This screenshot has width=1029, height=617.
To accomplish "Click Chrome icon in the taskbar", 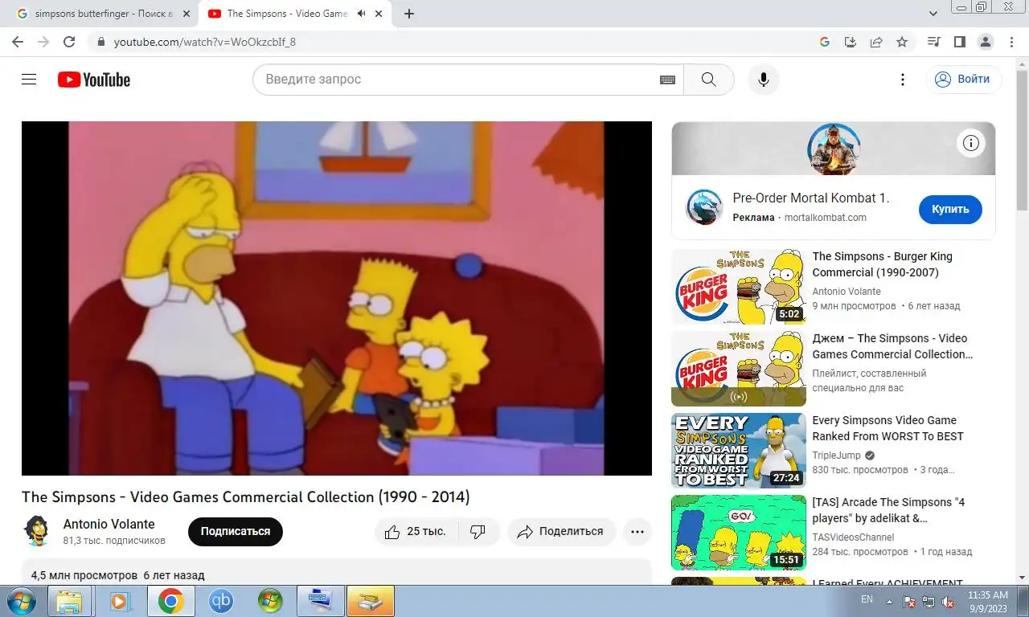I will click(170, 601).
